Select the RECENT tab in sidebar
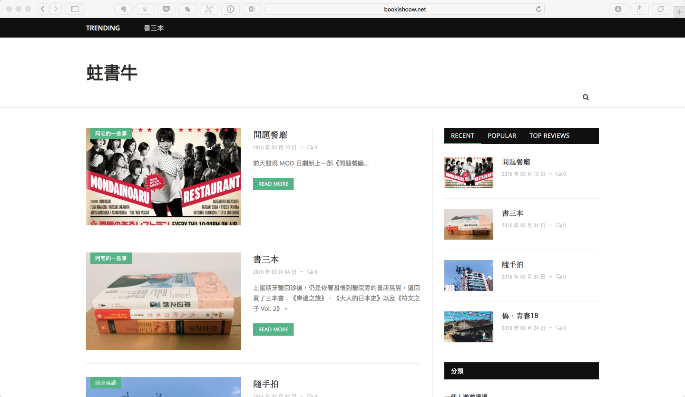Screen dimensions: 685x397 point(462,136)
